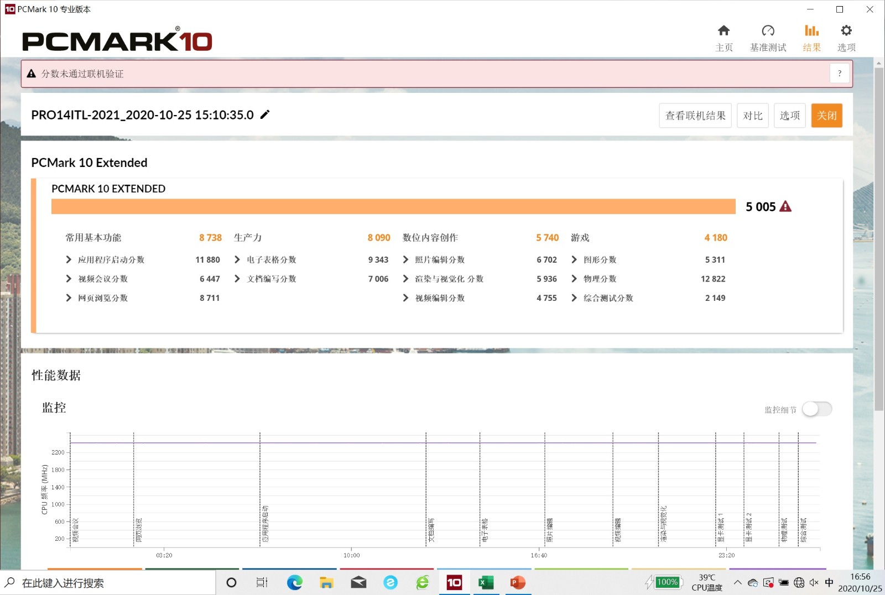Click the OneDrive cloud sync tray icon
This screenshot has height=595, width=885.
pyautogui.click(x=753, y=582)
